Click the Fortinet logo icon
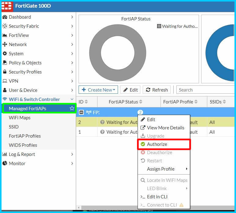The height and width of the screenshot is (213, 236). click(x=7, y=6)
